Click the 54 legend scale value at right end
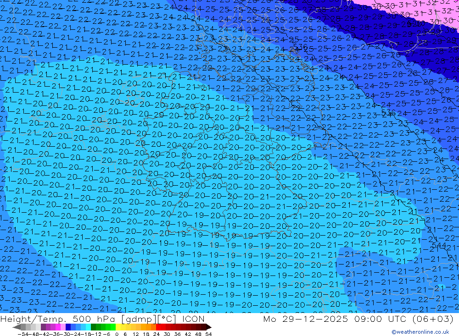The height and width of the screenshot is (336, 459). pos(208,334)
